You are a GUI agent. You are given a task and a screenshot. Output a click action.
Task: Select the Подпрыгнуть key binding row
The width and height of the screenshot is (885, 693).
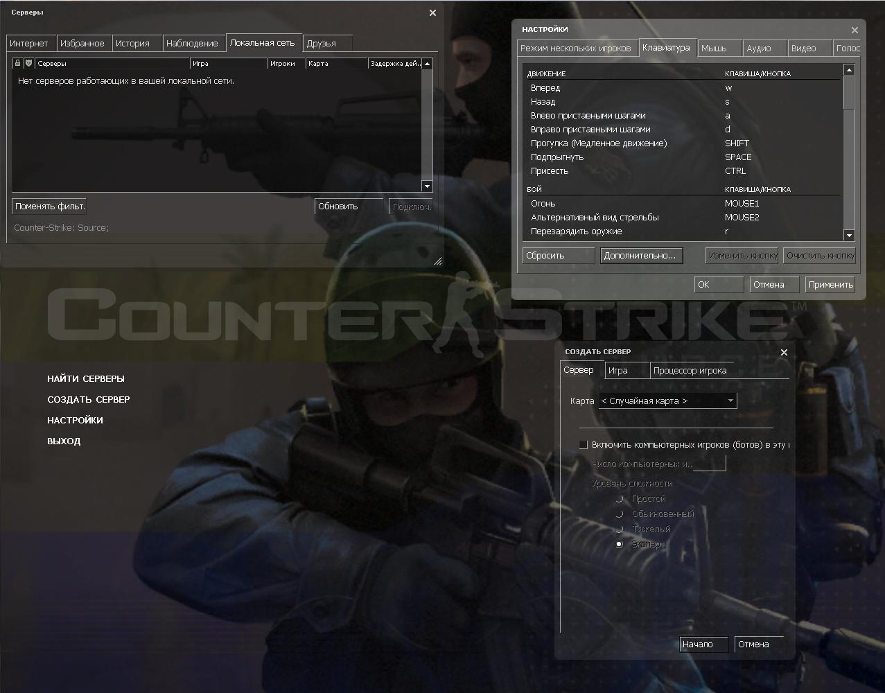click(x=683, y=157)
